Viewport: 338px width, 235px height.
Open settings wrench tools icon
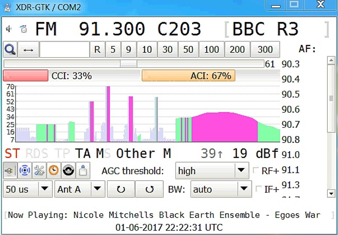(40, 171)
